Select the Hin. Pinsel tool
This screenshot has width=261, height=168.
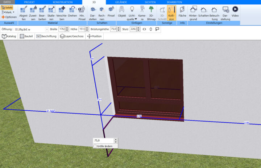tap(82, 13)
